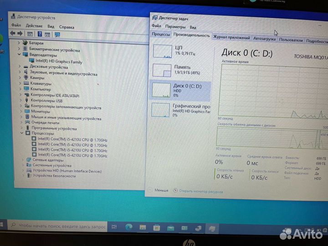
Task: Select the Компьютер tree item
Action: [x=41, y=89]
